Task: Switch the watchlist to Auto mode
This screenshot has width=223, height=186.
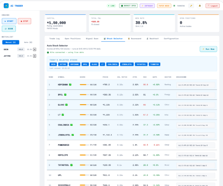Action: (x=28, y=42)
